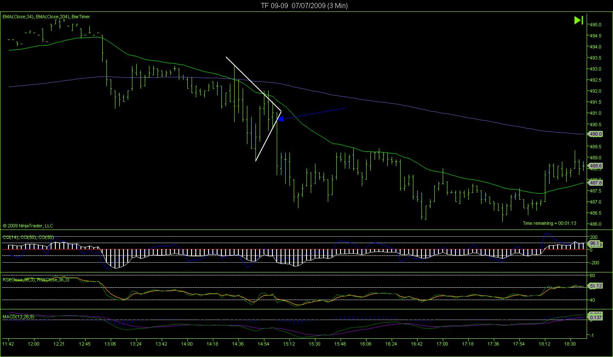Click the 18:12 time axis label
Image resolution: width=613 pixels, height=357 pixels.
pos(544,343)
